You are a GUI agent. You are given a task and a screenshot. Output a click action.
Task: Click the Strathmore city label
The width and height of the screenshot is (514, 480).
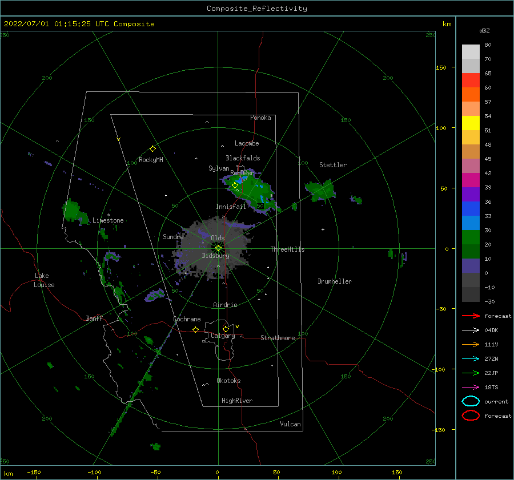(x=278, y=338)
